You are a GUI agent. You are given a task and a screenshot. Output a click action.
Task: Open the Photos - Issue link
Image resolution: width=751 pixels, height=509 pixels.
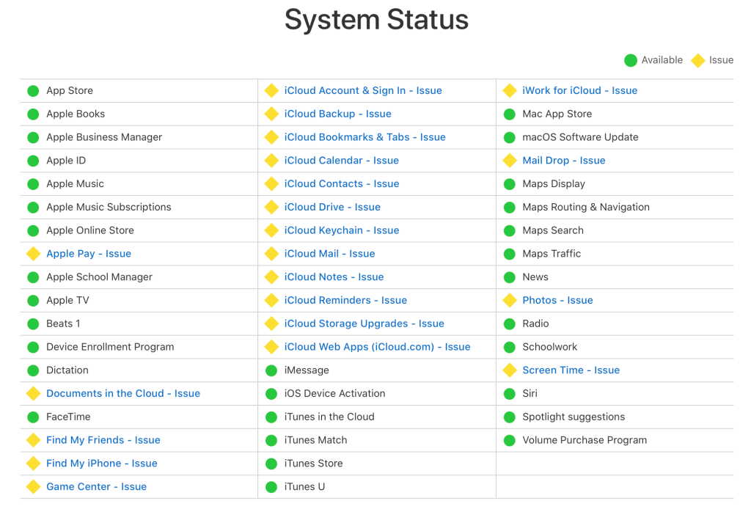[557, 300]
